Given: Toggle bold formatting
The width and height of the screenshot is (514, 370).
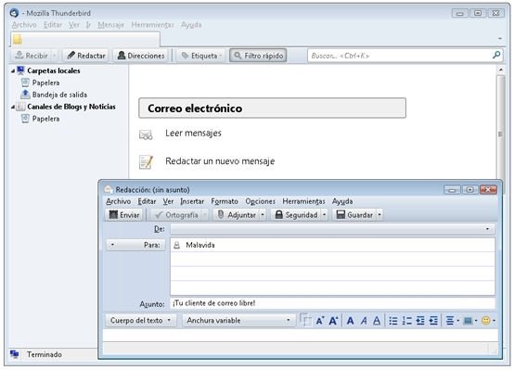Looking at the screenshot, I should click(x=350, y=321).
